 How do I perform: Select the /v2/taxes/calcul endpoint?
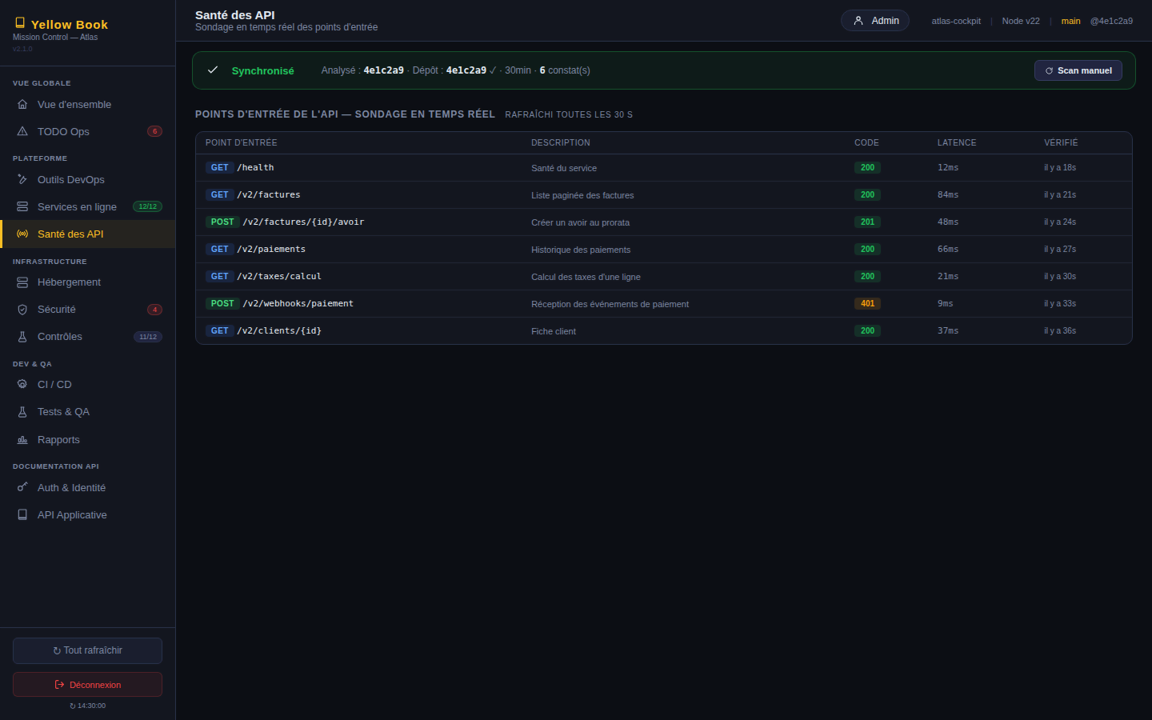pyautogui.click(x=279, y=276)
